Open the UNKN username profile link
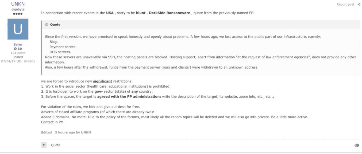 point(18,4)
